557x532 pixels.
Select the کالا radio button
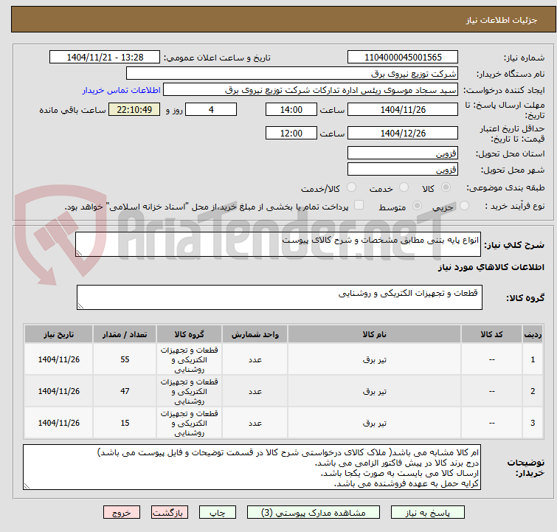click(446, 187)
